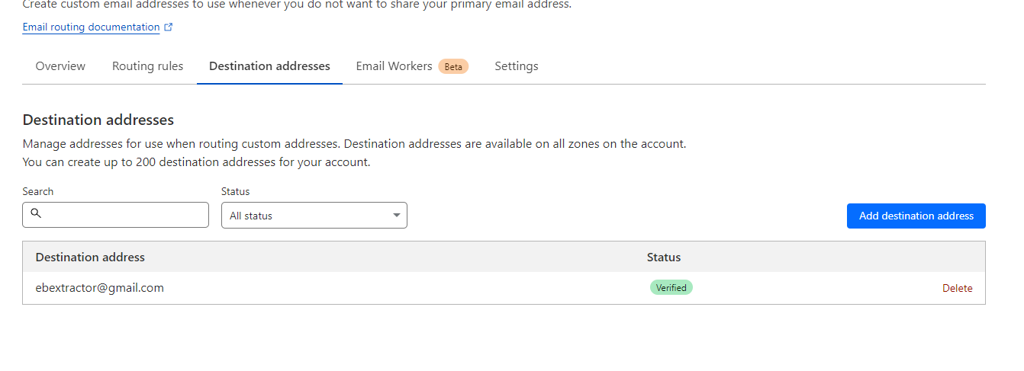Click the Destination address column header

[90, 257]
